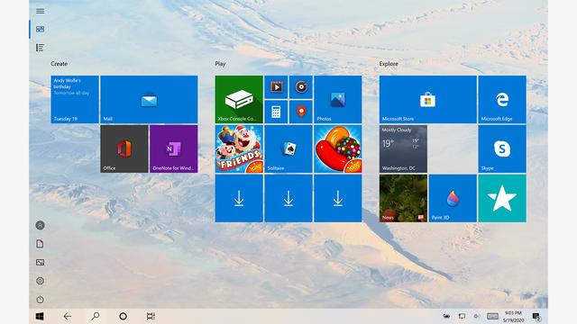
Task: Open Documents from the sidebar
Action: pos(40,244)
